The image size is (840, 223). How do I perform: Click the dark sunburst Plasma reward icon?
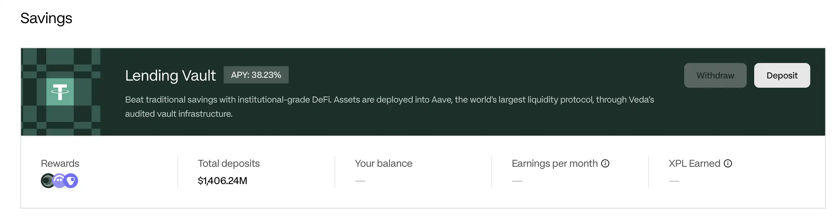point(47,181)
